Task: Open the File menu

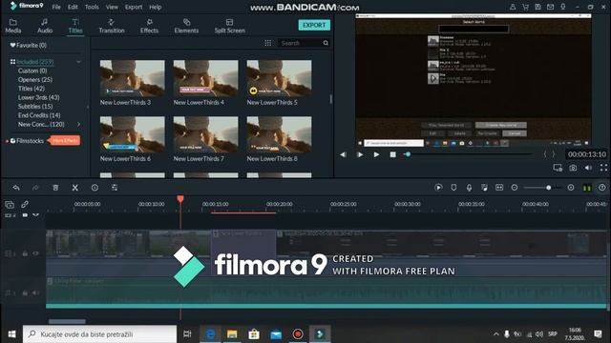Action: [x=56, y=7]
